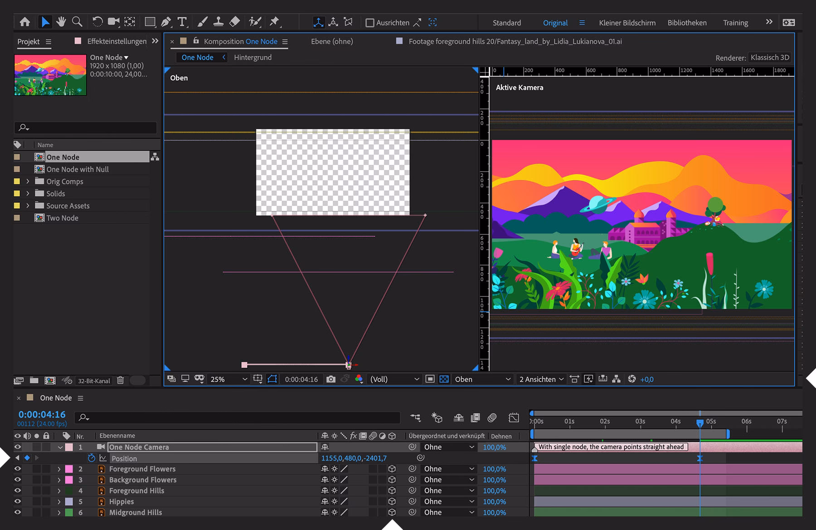The image size is (816, 530).
Task: Click the 32-Bit-Kanal button
Action: (93, 381)
